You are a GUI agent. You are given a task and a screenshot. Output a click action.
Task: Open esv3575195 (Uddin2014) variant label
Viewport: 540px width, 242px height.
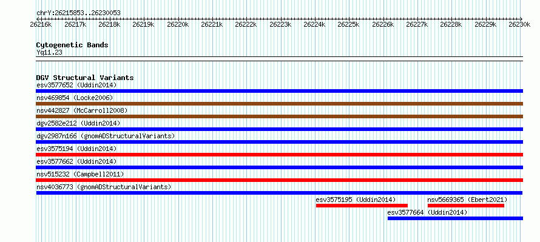[356, 200]
